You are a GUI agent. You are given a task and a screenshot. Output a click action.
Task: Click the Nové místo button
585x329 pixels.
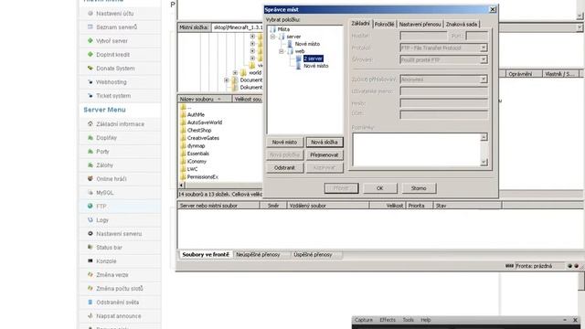tap(284, 143)
